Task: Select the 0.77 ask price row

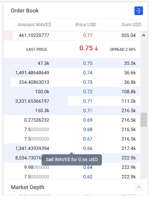Action: [x=72, y=35]
